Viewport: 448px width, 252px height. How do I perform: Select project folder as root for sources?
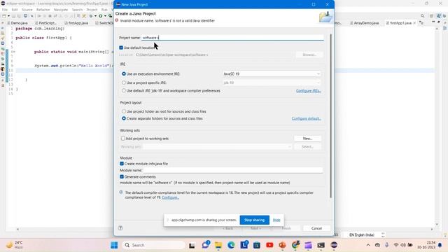coord(124,111)
